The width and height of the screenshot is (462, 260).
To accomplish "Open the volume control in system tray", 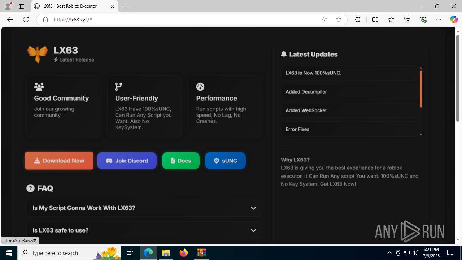I will click(x=415, y=253).
